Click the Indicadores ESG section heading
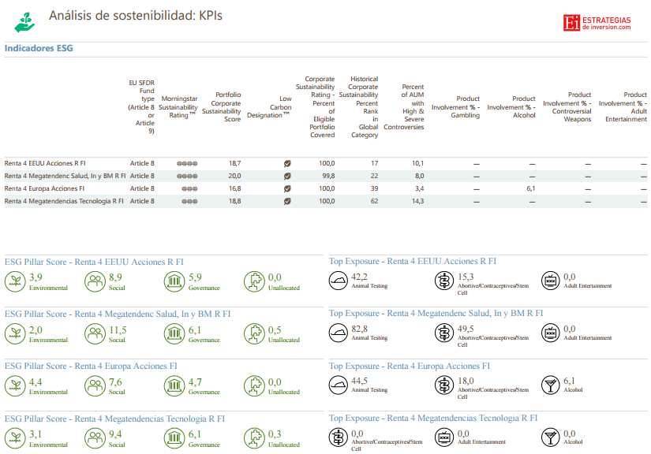The image size is (651, 454). (39, 48)
